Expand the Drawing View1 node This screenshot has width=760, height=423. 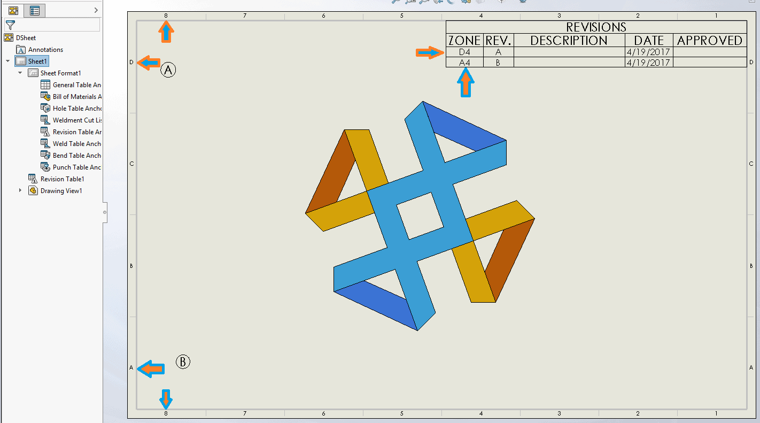[20, 190]
